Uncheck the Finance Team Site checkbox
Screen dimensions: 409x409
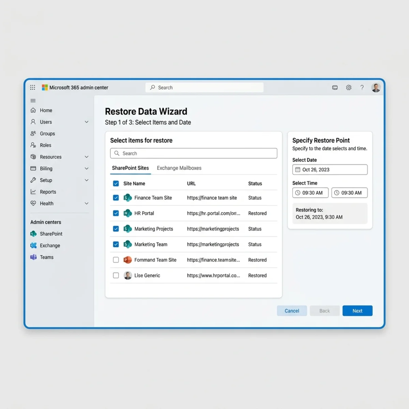(x=116, y=198)
